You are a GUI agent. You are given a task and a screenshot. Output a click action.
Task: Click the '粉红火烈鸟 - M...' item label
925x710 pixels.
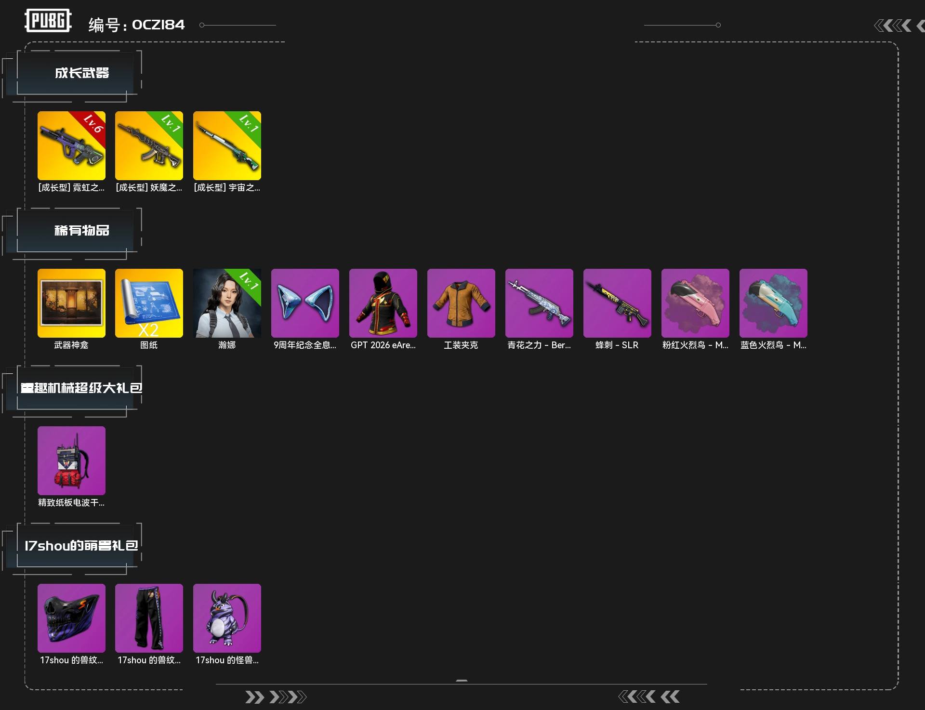[x=695, y=345]
